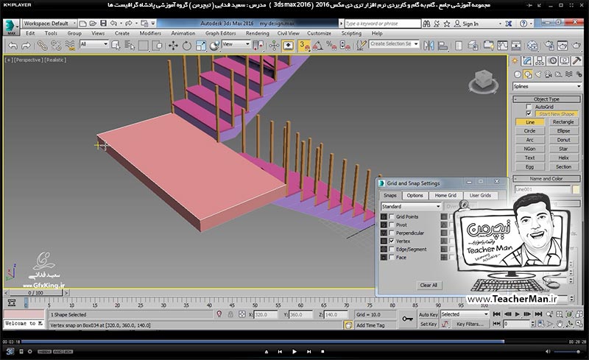Toggle the 3D Snaps icon
Viewport: 589px width, 360px height.
304,46
